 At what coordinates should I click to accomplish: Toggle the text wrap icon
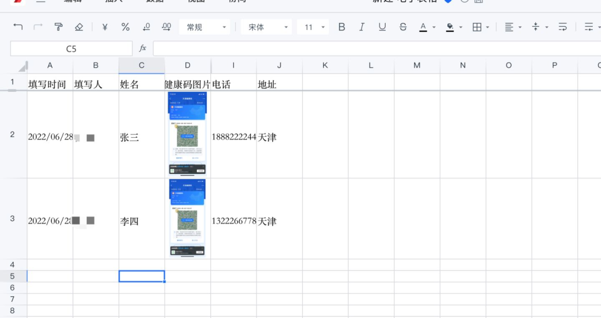coord(563,27)
